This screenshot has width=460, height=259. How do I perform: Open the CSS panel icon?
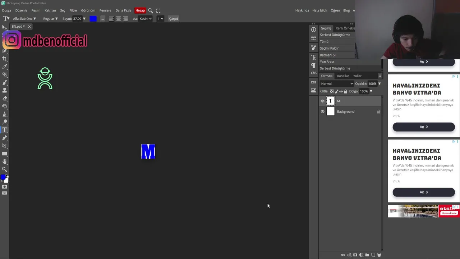pyautogui.click(x=314, y=82)
